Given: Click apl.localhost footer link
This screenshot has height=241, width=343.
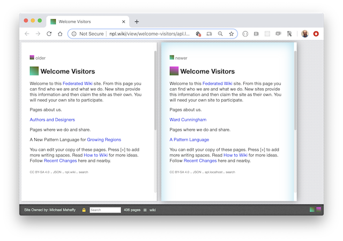Looking at the screenshot, I should click(x=213, y=172).
